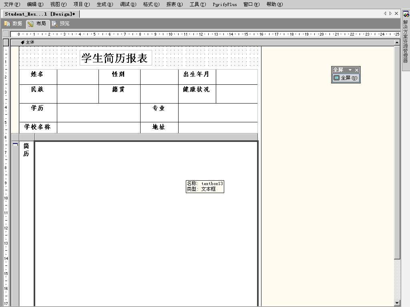This screenshot has height=307, width=410.
Task: Click the vertical scrollbar down arrow
Action: point(397,303)
